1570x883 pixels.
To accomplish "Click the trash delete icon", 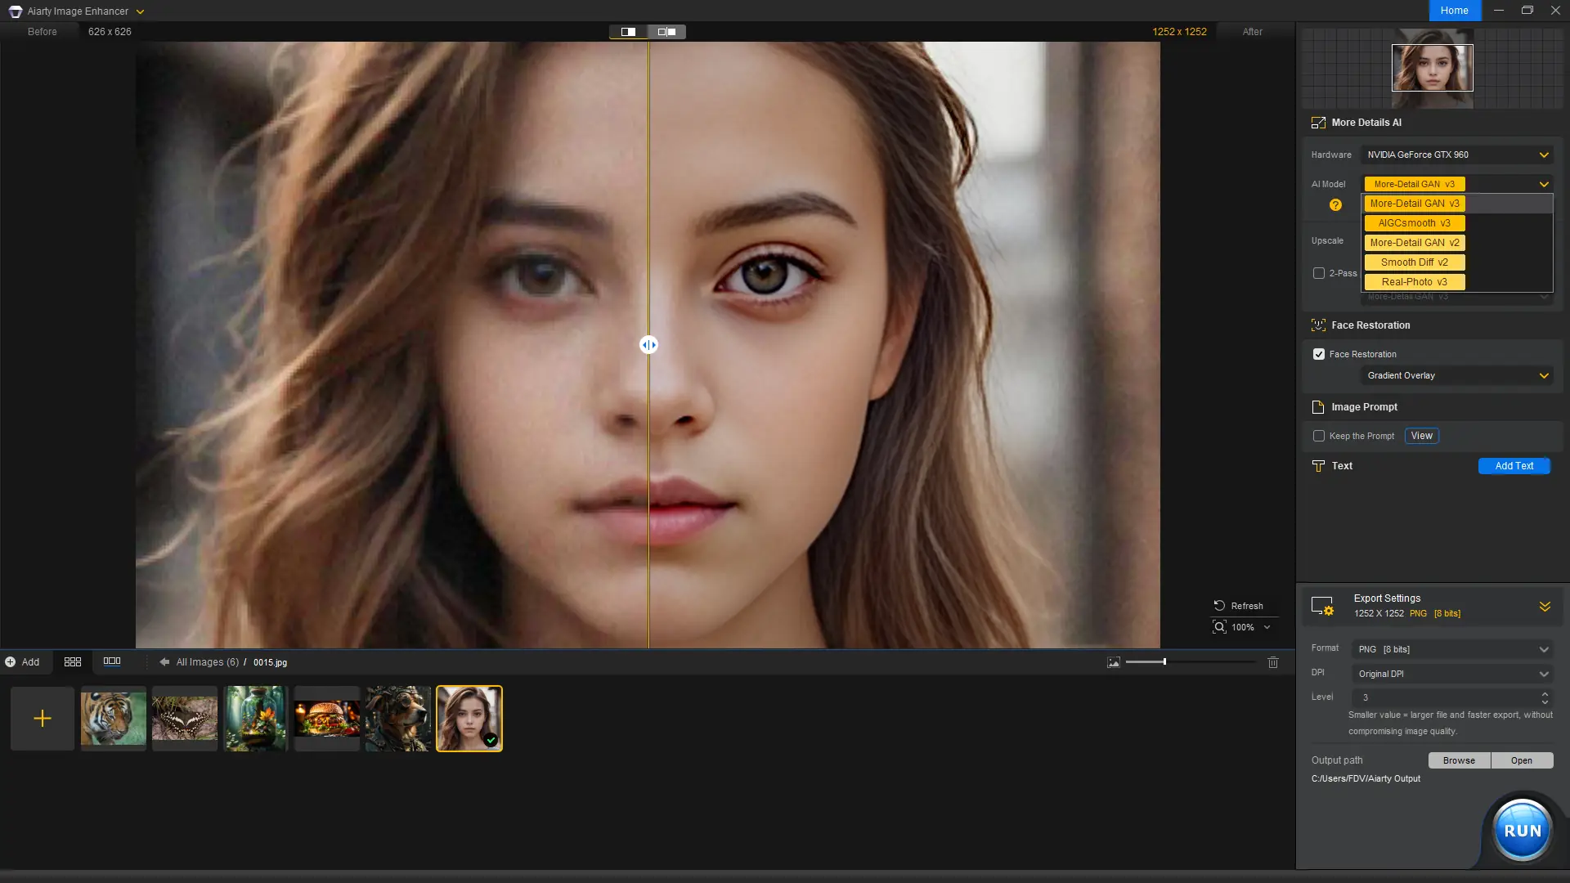I will 1273,662.
